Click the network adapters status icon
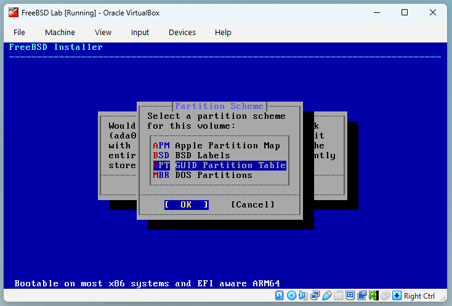Viewport: 452px width, 306px height. (315, 296)
